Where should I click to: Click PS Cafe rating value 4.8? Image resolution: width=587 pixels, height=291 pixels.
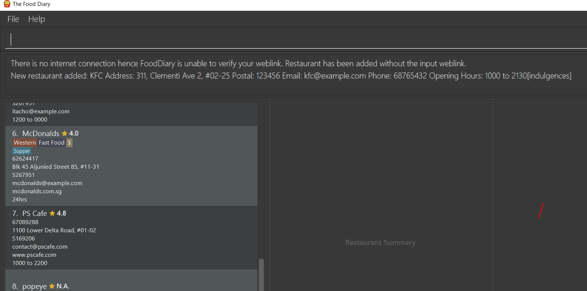tap(61, 213)
